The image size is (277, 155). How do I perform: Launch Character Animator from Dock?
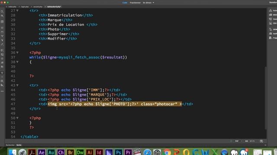click(x=61, y=152)
